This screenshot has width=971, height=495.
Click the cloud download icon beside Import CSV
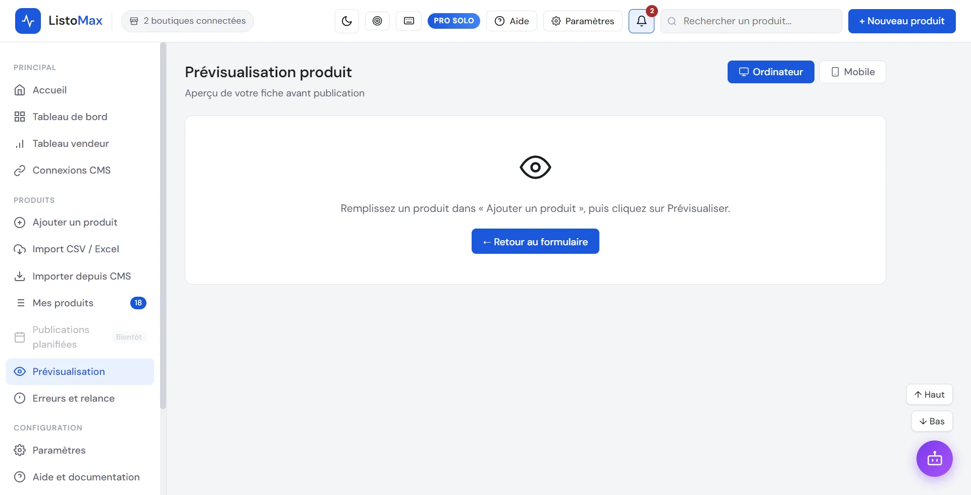20,249
